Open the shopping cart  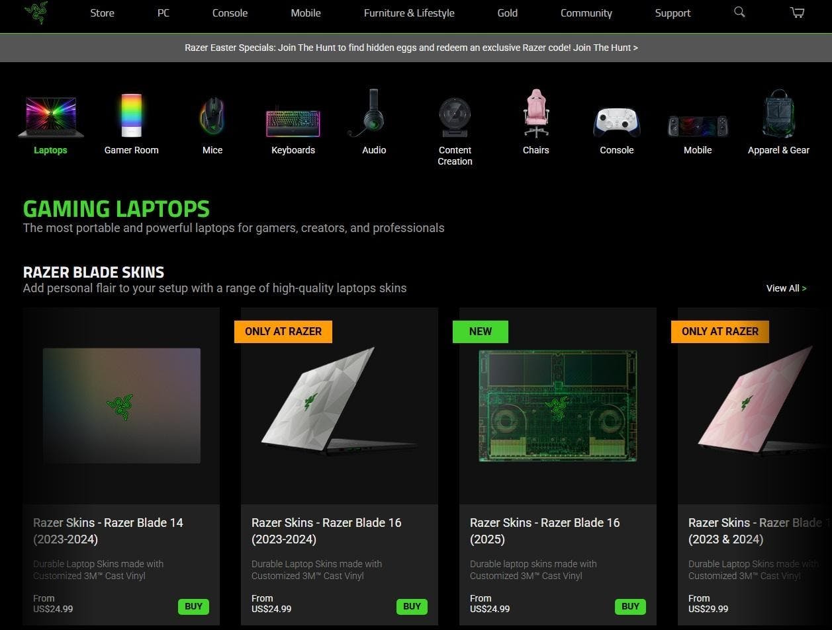(x=797, y=13)
